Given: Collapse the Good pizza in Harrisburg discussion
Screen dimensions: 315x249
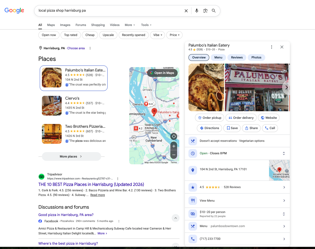Looking at the screenshot, I should [x=175, y=218].
